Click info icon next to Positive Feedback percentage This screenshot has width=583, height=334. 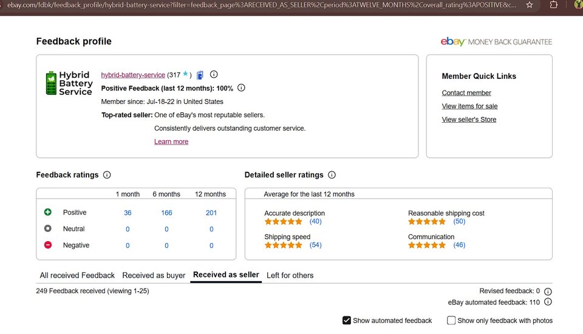241,88
